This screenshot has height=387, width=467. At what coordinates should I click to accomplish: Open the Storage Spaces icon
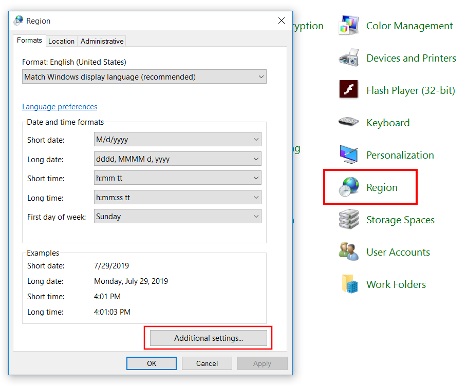349,220
